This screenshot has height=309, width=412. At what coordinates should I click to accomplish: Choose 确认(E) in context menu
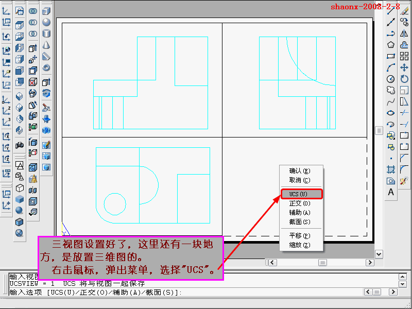coord(300,171)
